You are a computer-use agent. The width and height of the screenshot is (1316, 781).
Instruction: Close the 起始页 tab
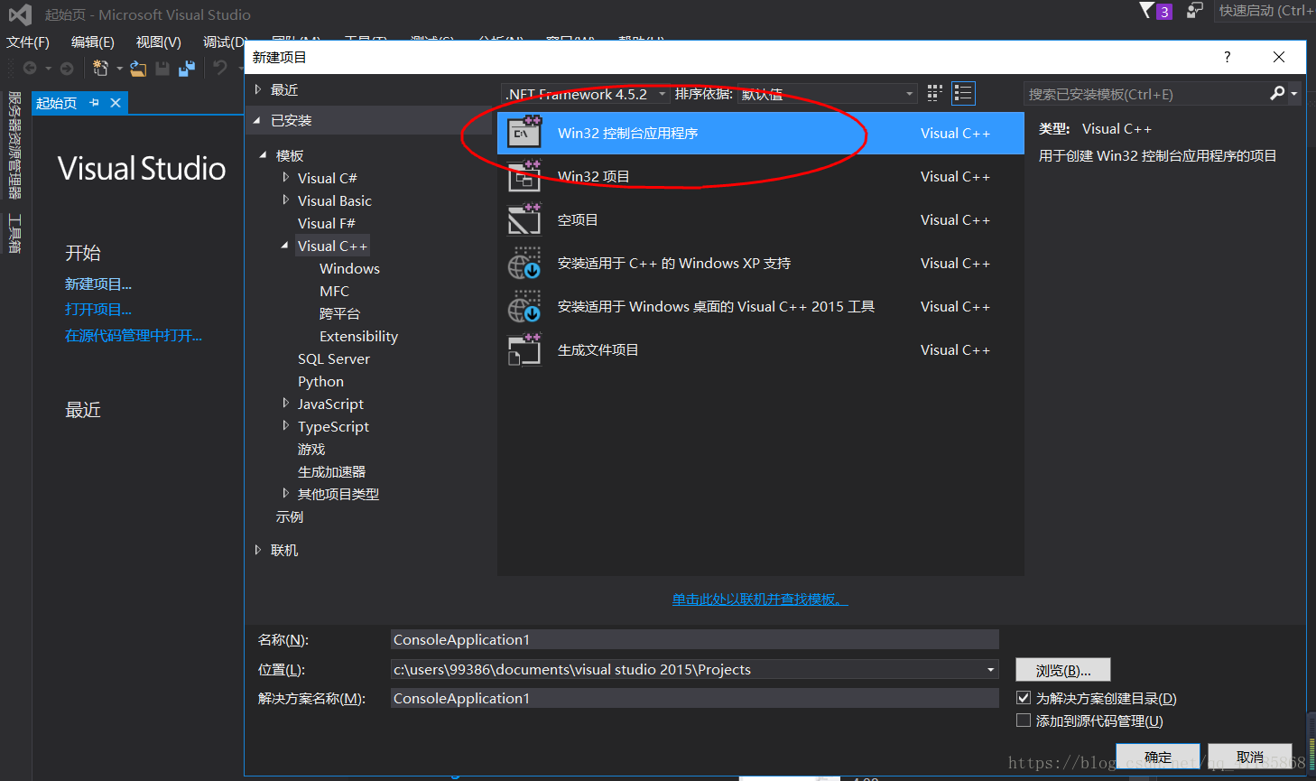point(116,103)
